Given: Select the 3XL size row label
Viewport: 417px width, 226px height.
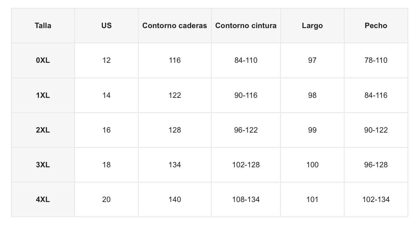Looking at the screenshot, I should coord(43,165).
